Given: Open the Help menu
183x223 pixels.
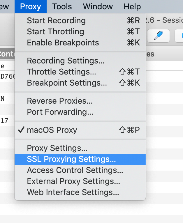Looking at the screenshot, I should coord(132,6).
